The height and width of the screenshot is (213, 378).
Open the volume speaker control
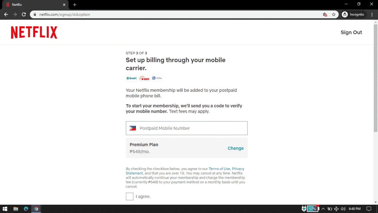343,209
